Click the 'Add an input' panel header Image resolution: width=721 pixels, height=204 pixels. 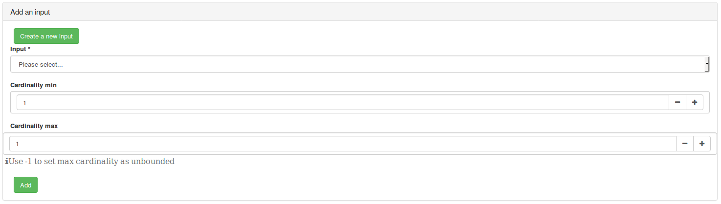tap(30, 12)
